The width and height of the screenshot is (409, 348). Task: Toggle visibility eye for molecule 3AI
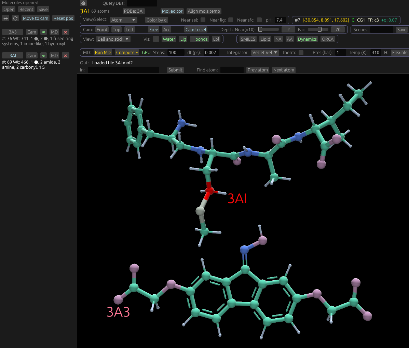(43, 56)
